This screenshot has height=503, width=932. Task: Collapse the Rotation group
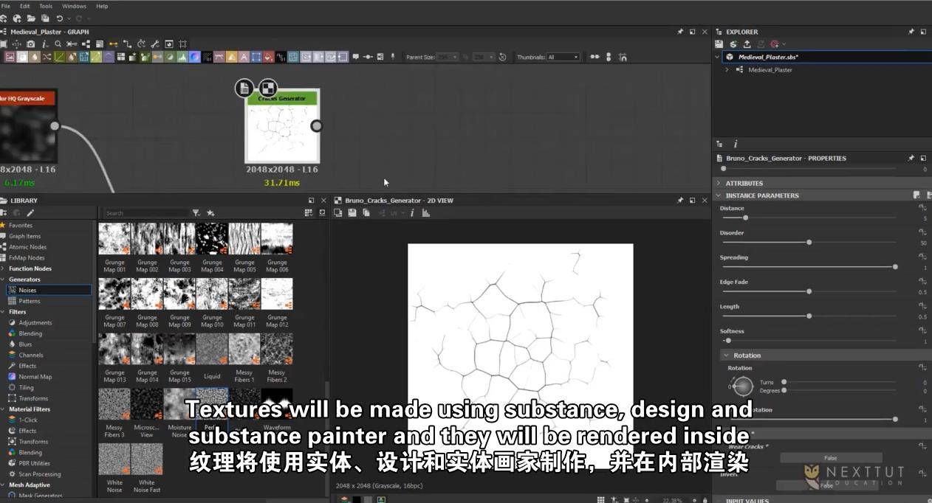727,355
